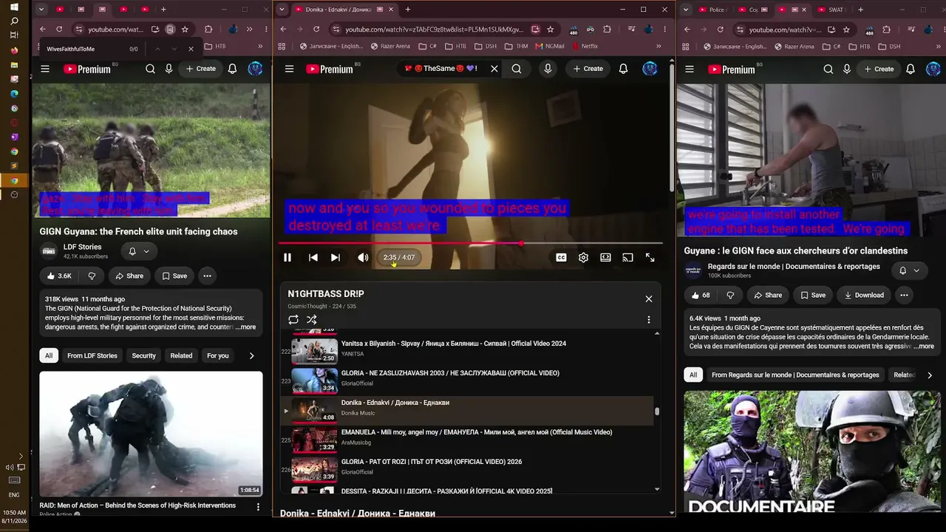Open the THM bookmarks folder in middle window

click(517, 46)
